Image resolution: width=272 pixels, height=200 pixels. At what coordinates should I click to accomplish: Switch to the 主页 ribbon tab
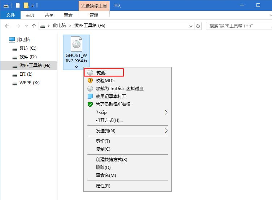30,15
